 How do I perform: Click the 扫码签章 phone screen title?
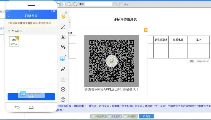(x=31, y=16)
